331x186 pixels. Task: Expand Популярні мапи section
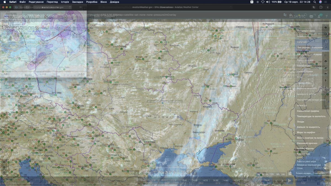click(x=306, y=31)
